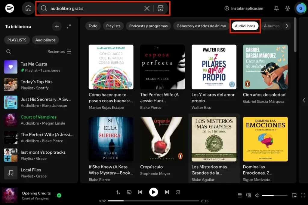The width and height of the screenshot is (308, 205).
Task: Filter library by Audiolibros chip
Action: [x=45, y=40]
